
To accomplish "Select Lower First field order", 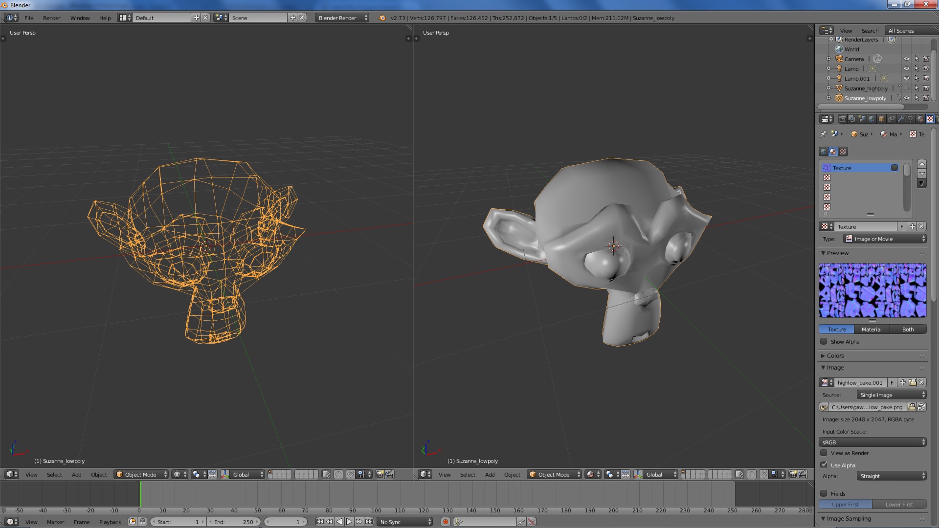I will (899, 504).
